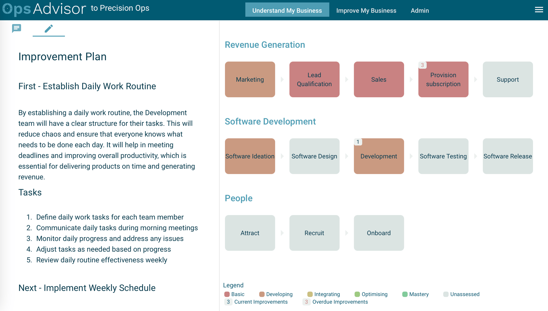This screenshot has height=311, width=548.
Task: Select the Understand My Business tab
Action: tap(286, 10)
